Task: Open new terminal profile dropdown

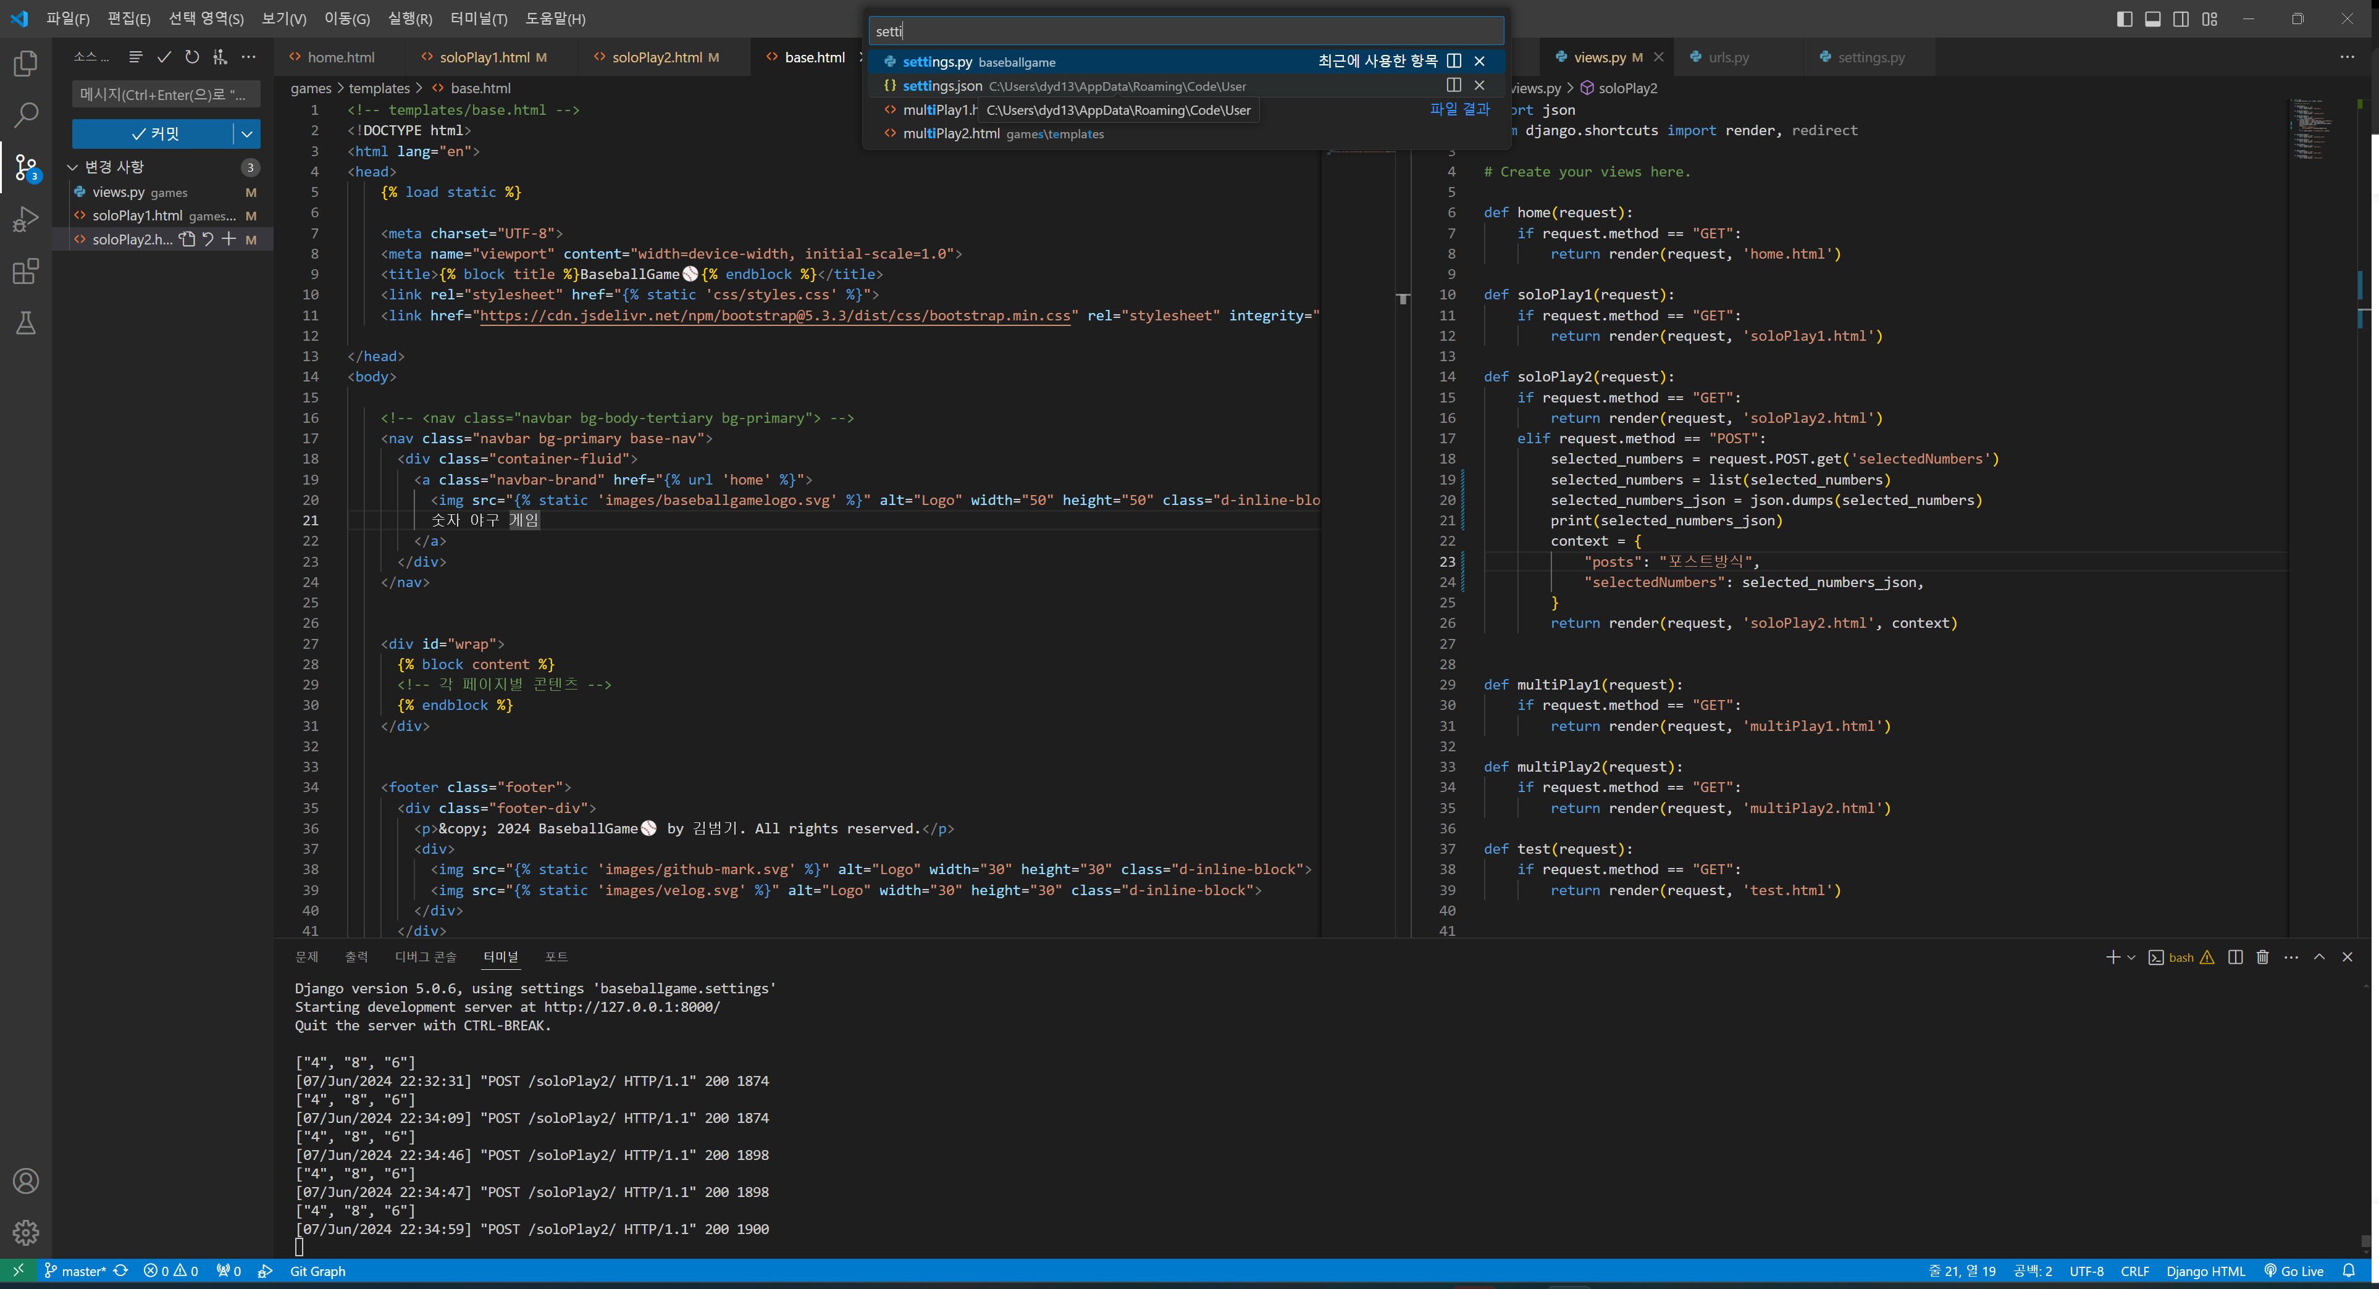Action: [2131, 957]
